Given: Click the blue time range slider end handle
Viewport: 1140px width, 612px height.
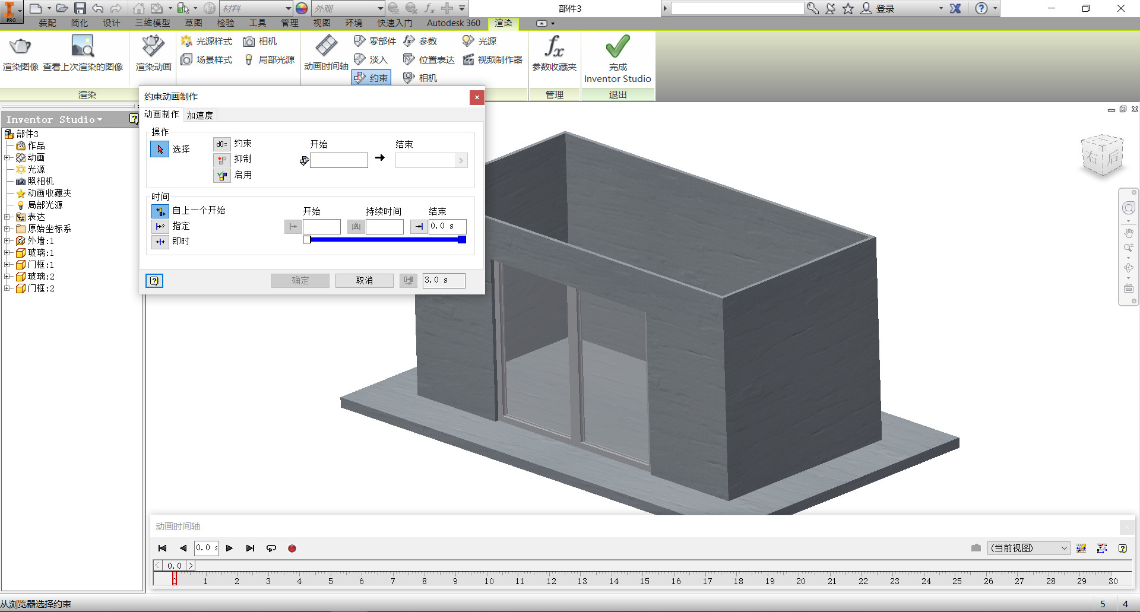Looking at the screenshot, I should tap(462, 239).
